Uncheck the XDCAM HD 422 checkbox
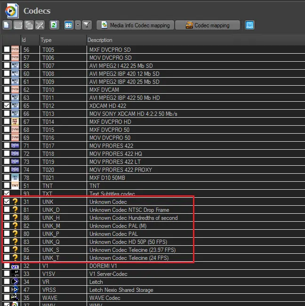The image size is (305, 306). (x=7, y=105)
